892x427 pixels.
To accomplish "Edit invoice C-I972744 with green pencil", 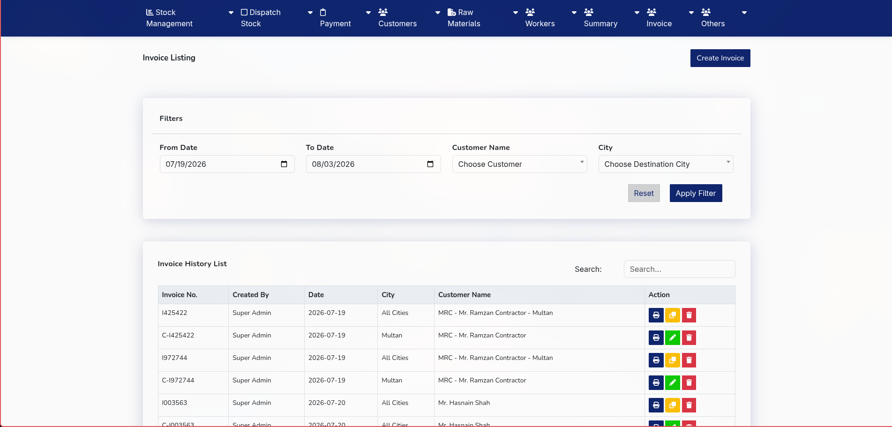I will pos(672,382).
